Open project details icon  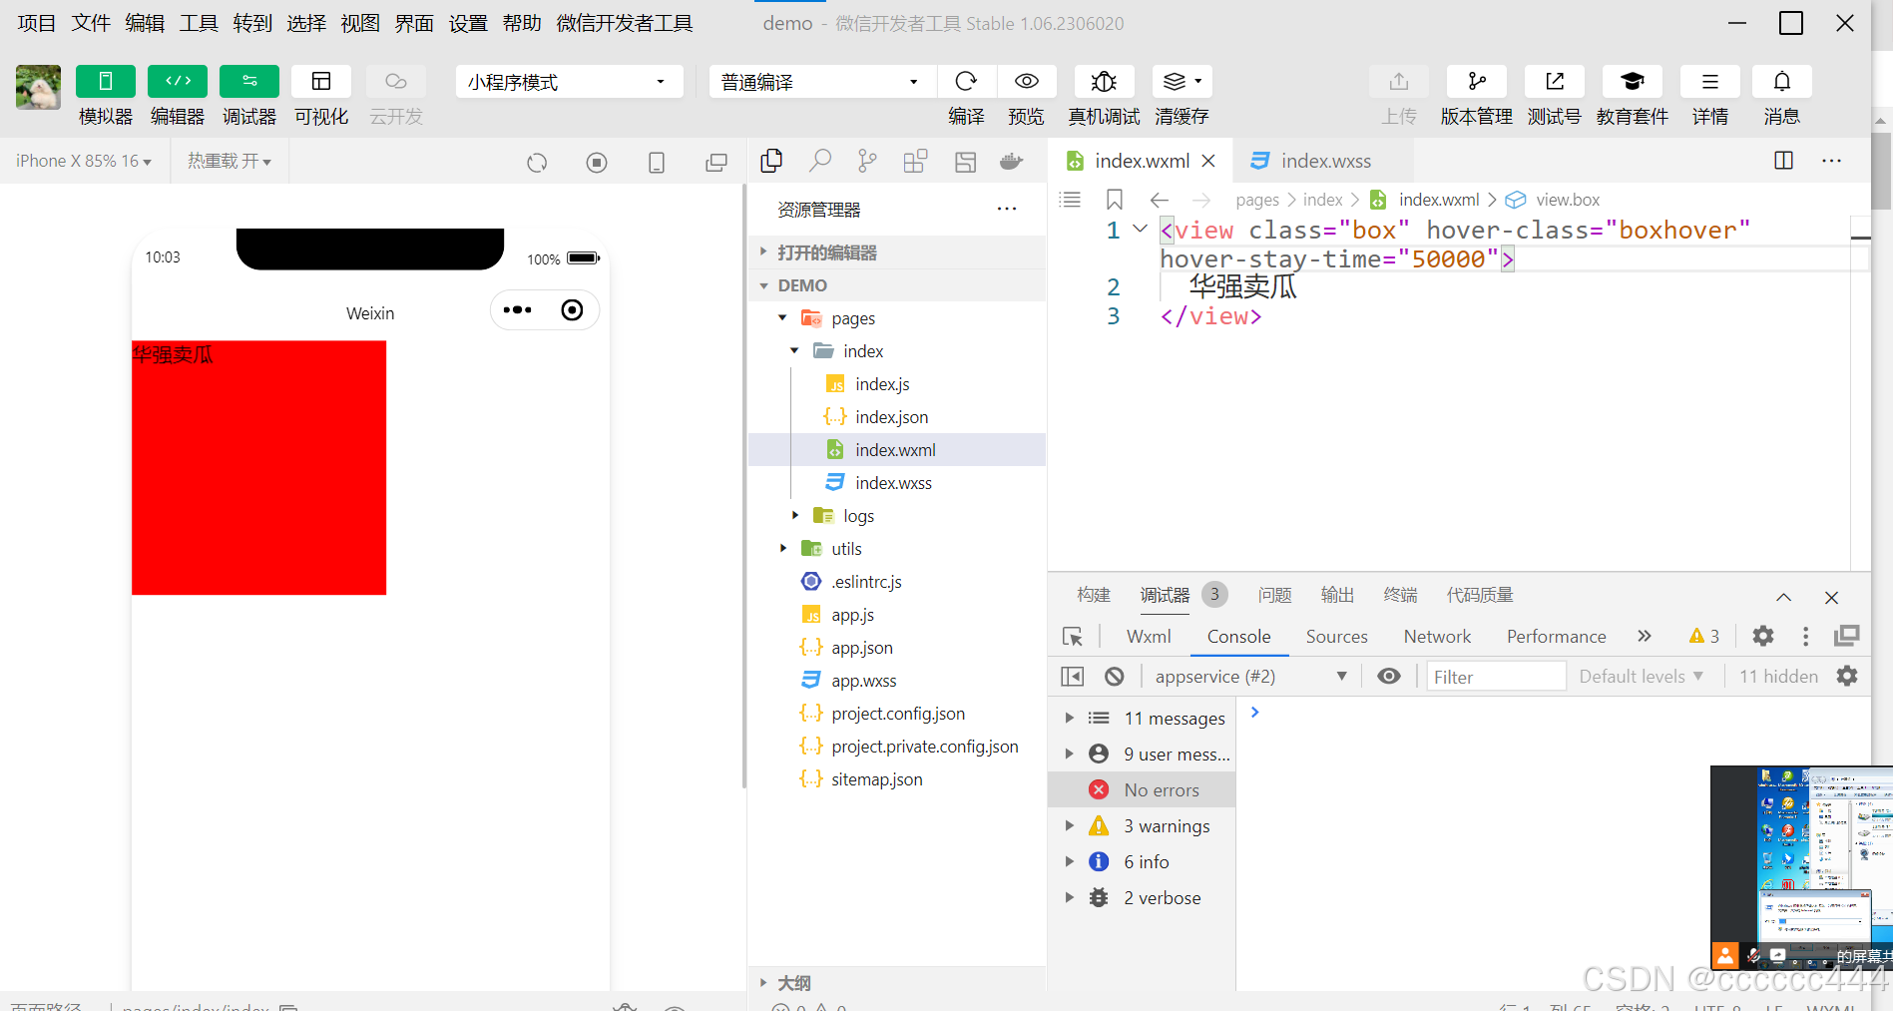coord(1710,81)
